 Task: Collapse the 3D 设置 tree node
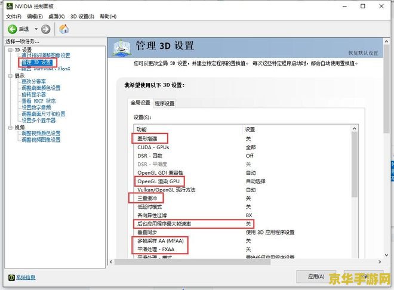pos(10,50)
